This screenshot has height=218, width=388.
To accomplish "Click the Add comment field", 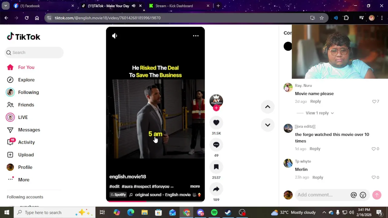I will pyautogui.click(x=323, y=195).
